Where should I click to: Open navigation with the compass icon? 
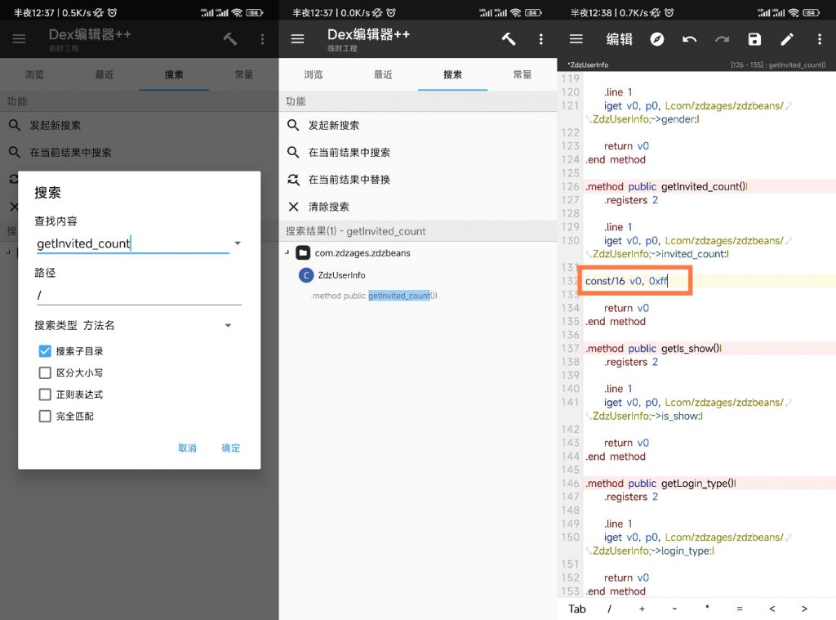[657, 38]
